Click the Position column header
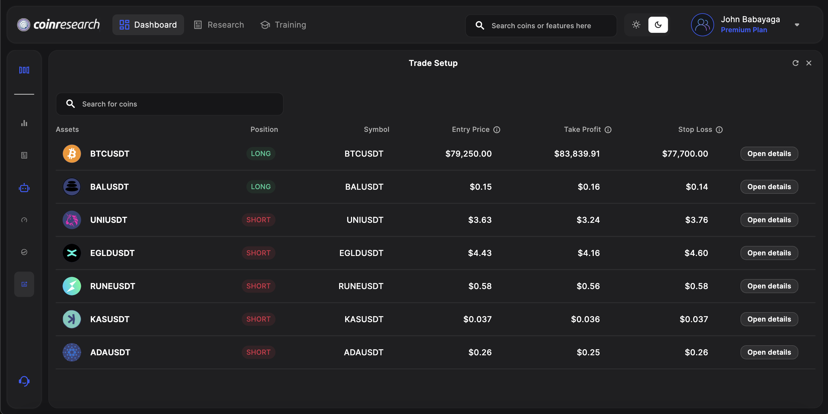 [264, 130]
